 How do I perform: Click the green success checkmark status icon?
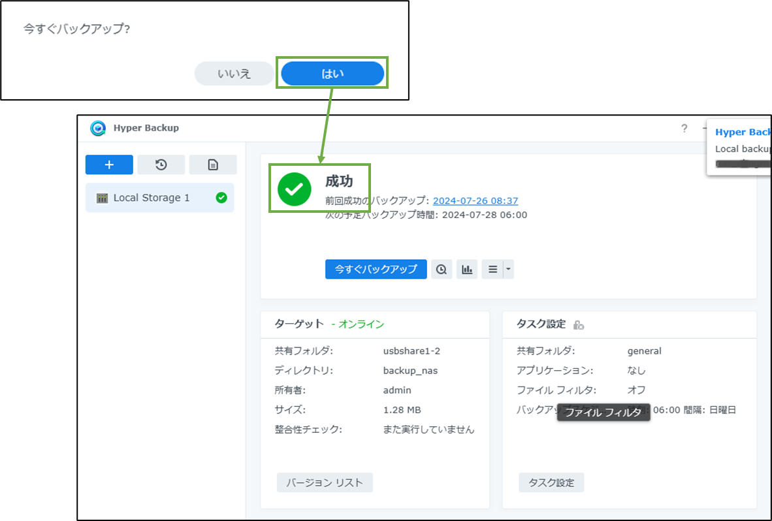(295, 189)
